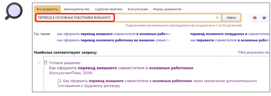Open 'Все результаты' link
This screenshot has height=96, width=271.
255,52
